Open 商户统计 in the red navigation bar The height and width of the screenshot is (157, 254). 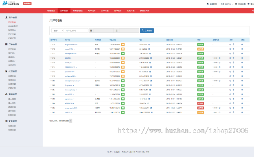click(118, 11)
